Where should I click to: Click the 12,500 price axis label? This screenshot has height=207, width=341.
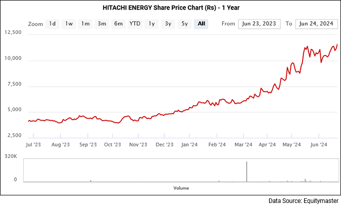(13, 32)
